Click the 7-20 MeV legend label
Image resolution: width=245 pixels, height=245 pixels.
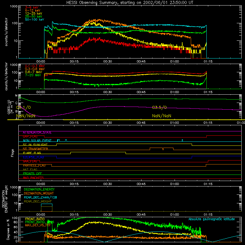(33, 75)
